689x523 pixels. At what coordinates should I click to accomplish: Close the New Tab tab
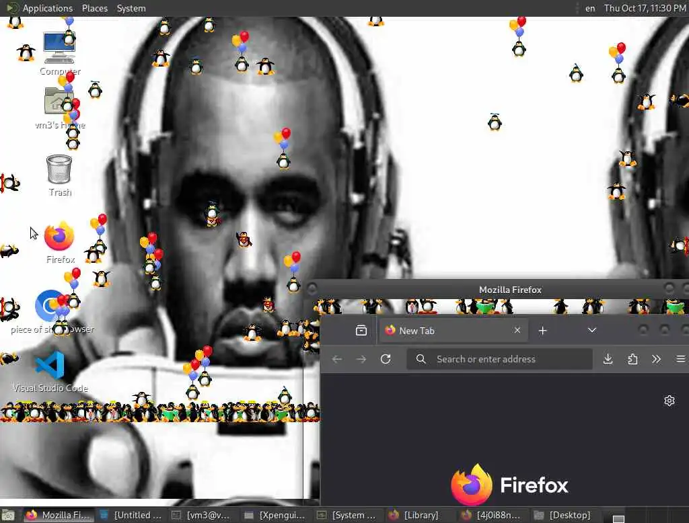(517, 330)
